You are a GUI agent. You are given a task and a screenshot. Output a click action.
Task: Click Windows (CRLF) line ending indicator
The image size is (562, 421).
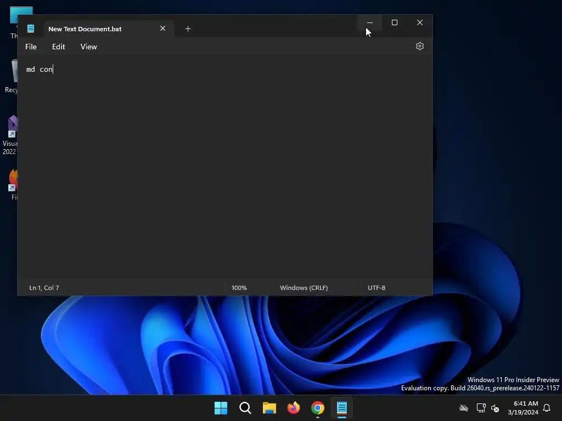304,287
